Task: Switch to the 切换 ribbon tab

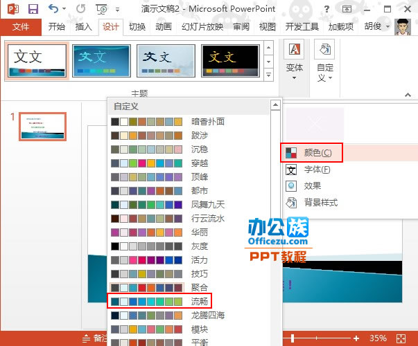Action: (x=137, y=27)
